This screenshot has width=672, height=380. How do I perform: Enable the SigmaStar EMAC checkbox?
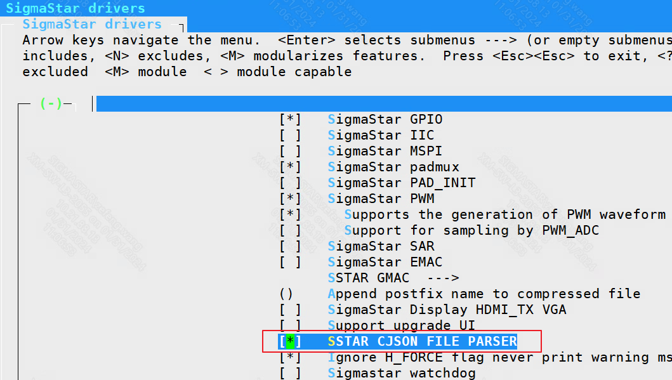(x=290, y=262)
